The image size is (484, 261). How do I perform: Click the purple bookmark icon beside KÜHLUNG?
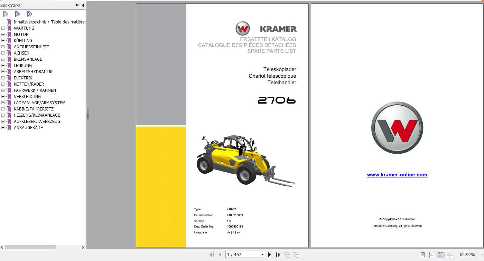pyautogui.click(x=9, y=41)
